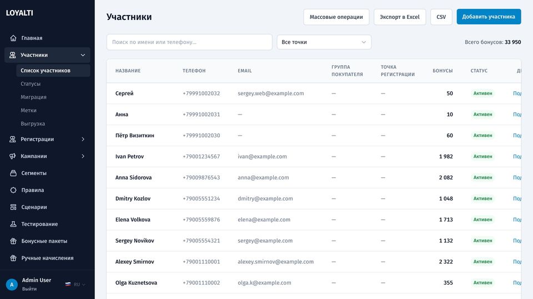Click phone number +79005554321
The width and height of the screenshot is (533, 299).
201,240
